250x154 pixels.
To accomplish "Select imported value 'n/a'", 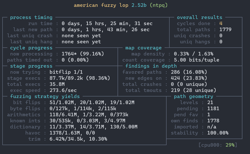I will pos(212,127).
